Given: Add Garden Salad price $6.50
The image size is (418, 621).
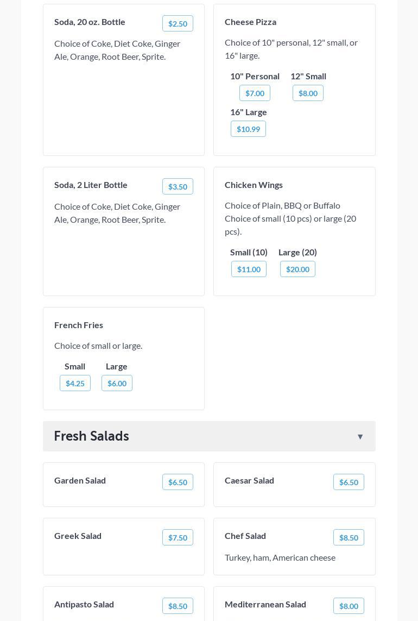Looking at the screenshot, I should 178,482.
